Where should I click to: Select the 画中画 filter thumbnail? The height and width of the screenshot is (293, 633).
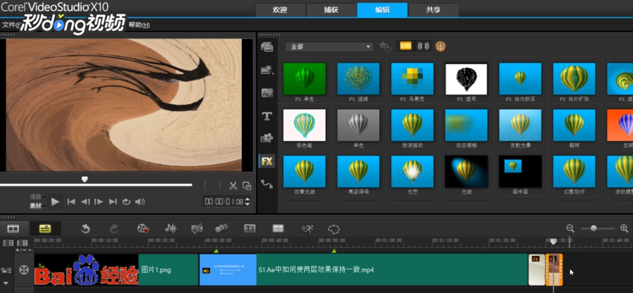tap(520, 172)
